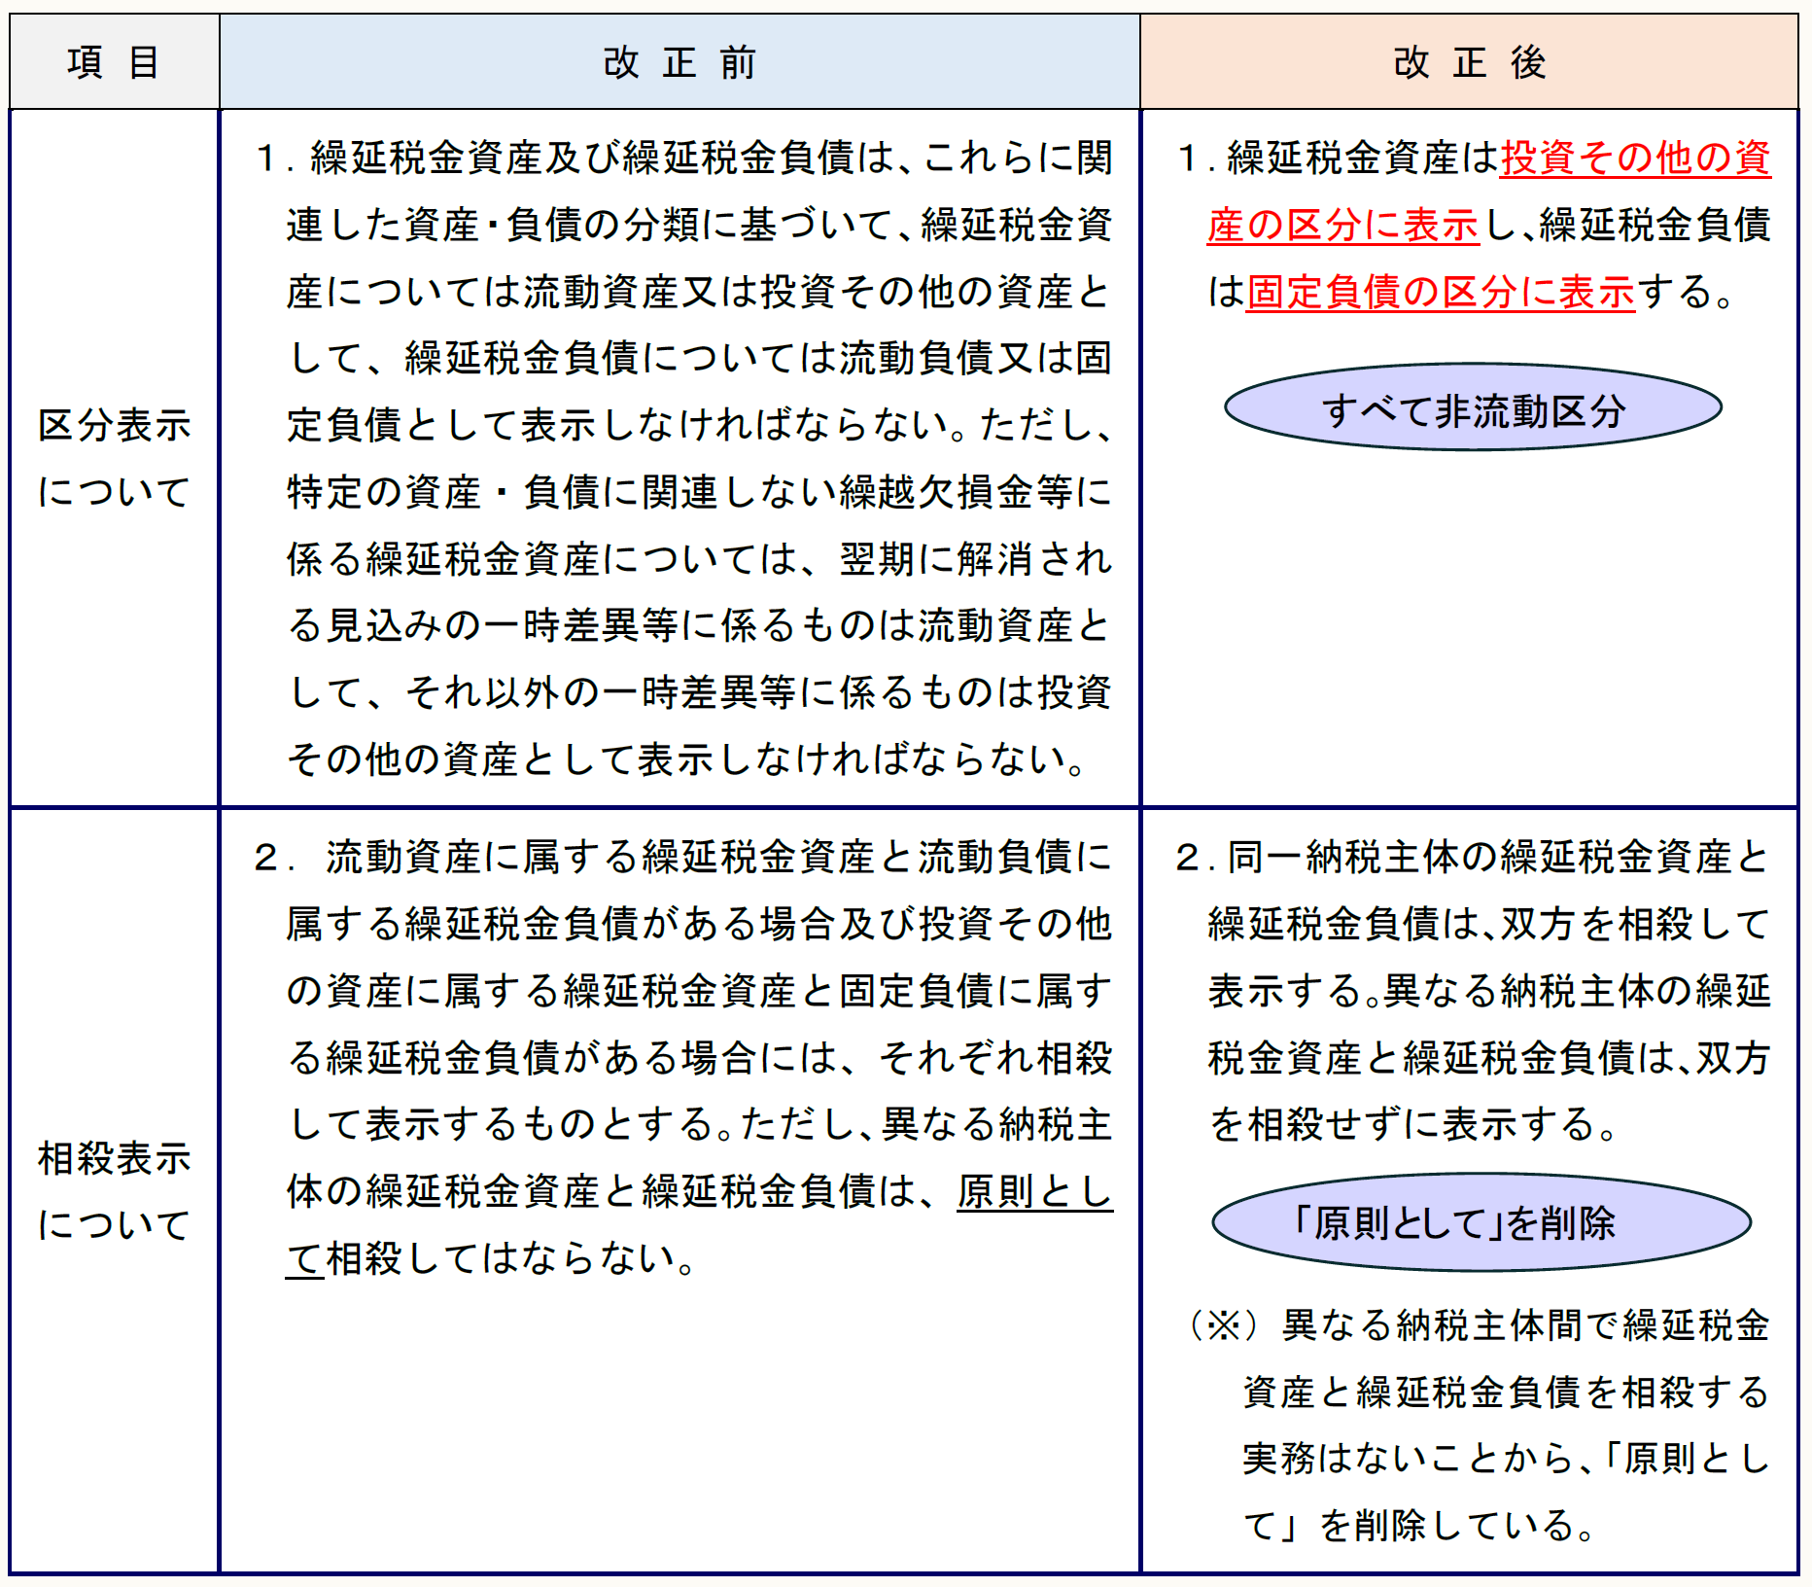This screenshot has width=1812, height=1587.
Task: Click the 「原則として」を削除 oval callout
Action: pyautogui.click(x=1481, y=1222)
